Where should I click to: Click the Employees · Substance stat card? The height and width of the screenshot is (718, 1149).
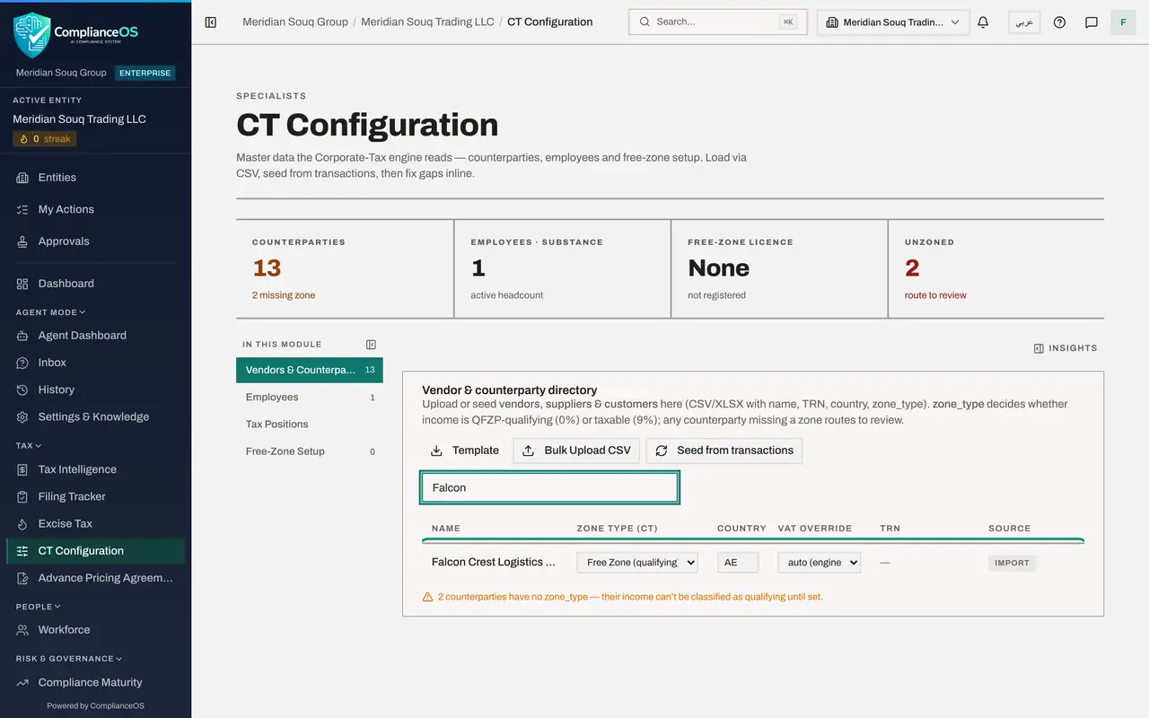click(x=563, y=268)
